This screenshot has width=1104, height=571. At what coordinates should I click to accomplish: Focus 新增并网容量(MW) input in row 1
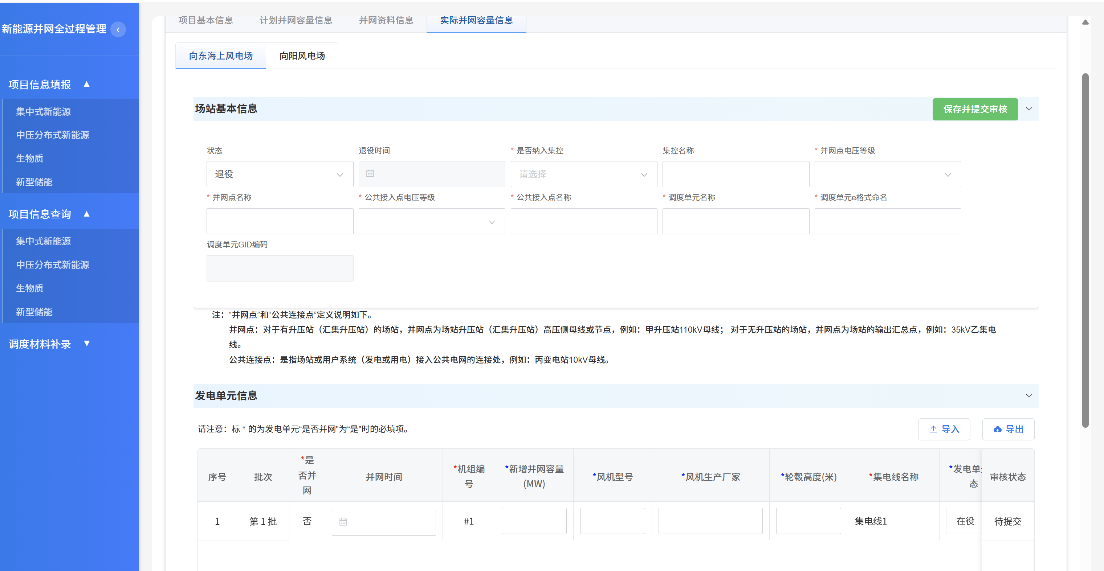pyautogui.click(x=534, y=521)
